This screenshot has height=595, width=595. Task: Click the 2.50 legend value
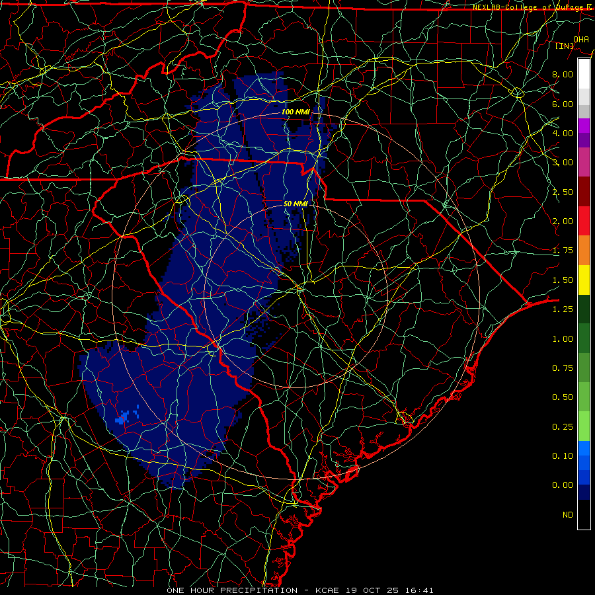(x=563, y=192)
